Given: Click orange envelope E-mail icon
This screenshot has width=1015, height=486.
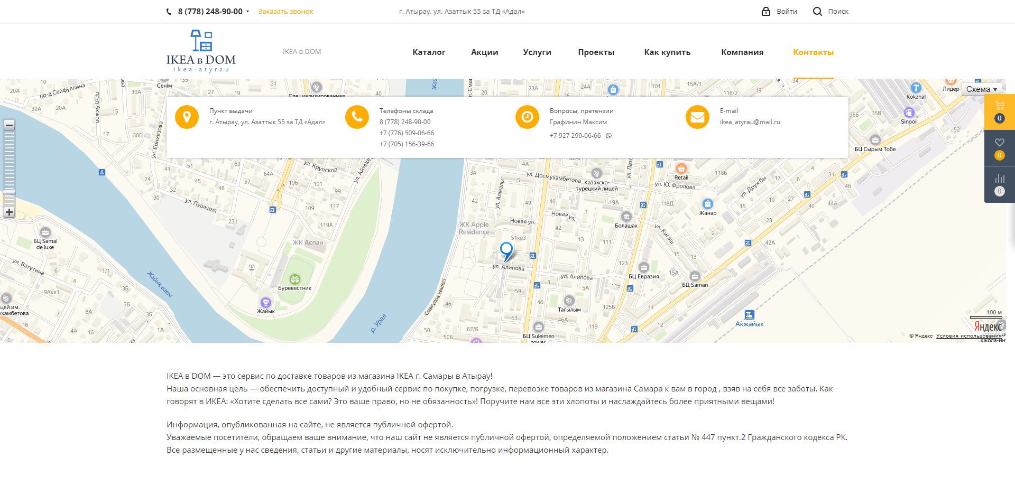Looking at the screenshot, I should click(x=697, y=117).
